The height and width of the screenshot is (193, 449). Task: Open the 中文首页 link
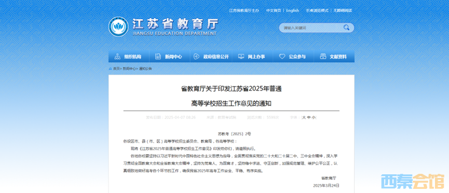coord(274,10)
